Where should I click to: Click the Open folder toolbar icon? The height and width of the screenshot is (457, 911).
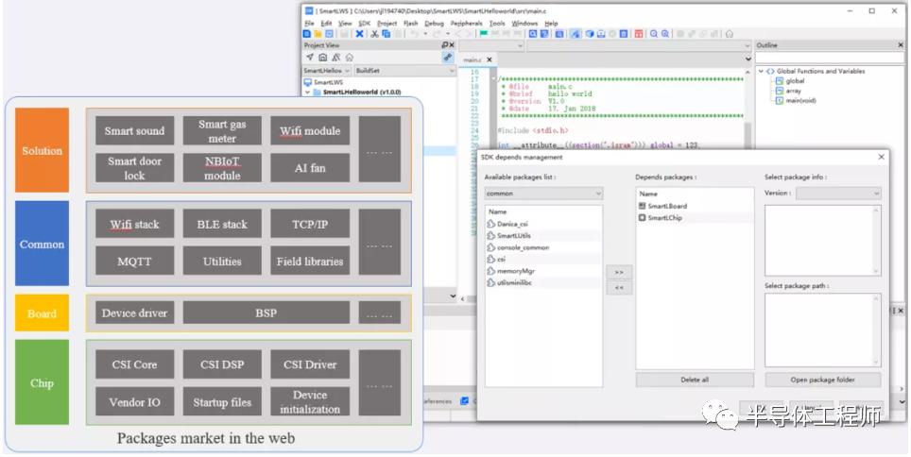tap(318, 34)
